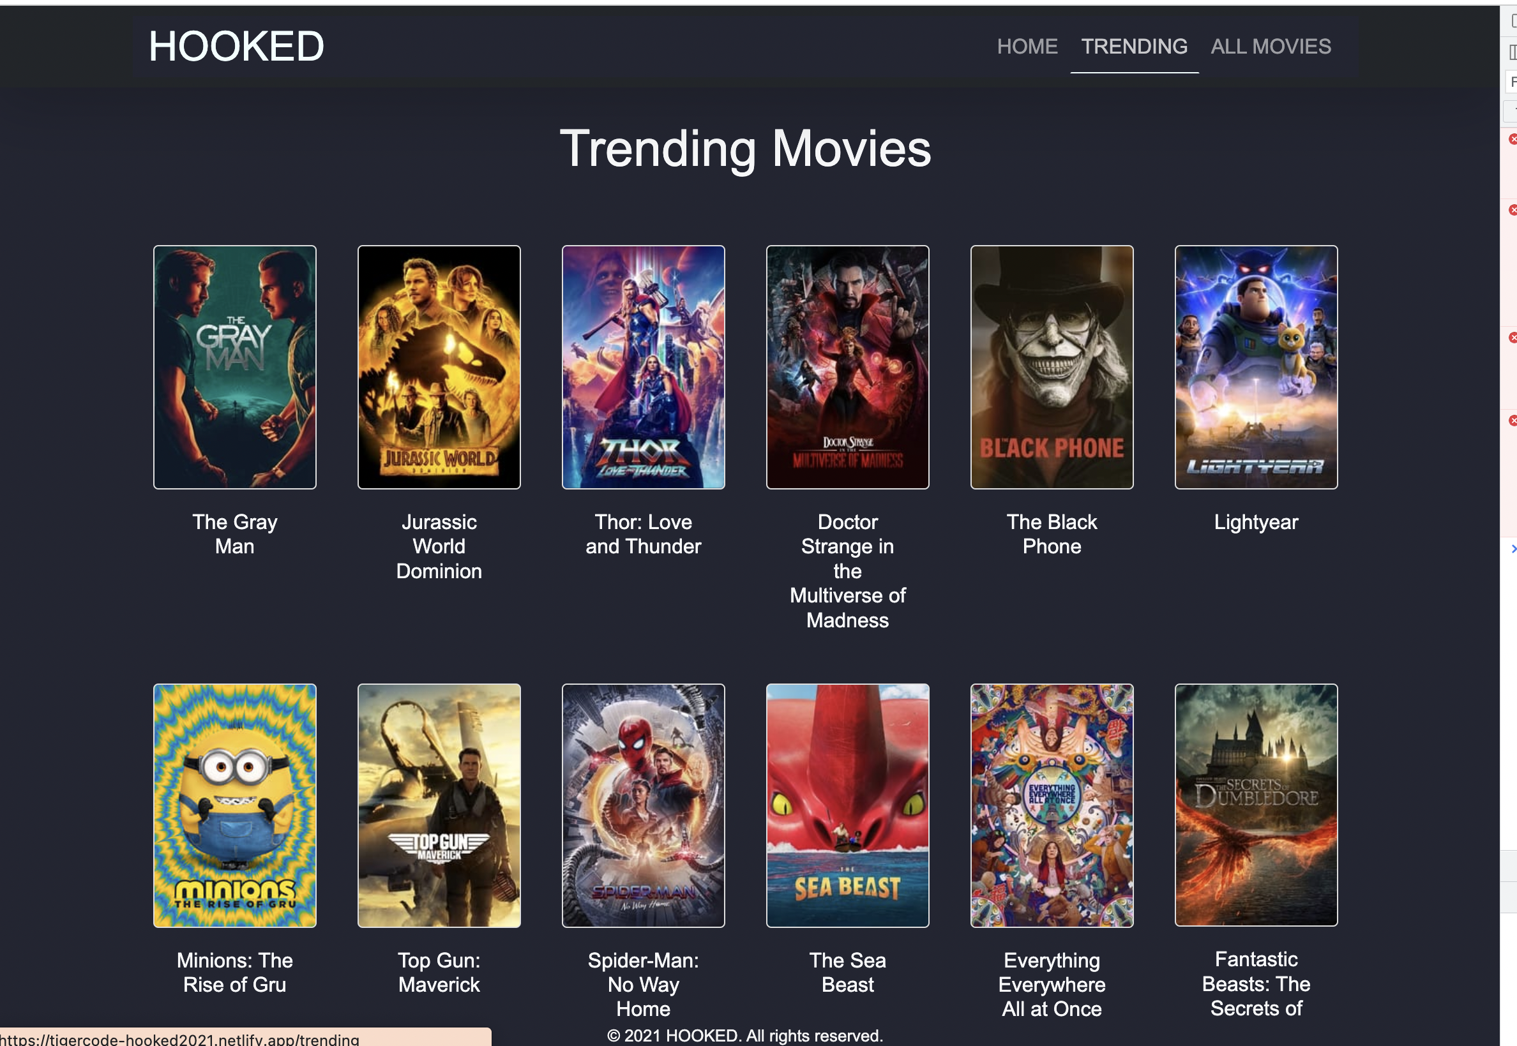This screenshot has width=1517, height=1046.
Task: Click 'Spider-Man: No Way Home' title text
Action: (x=643, y=984)
